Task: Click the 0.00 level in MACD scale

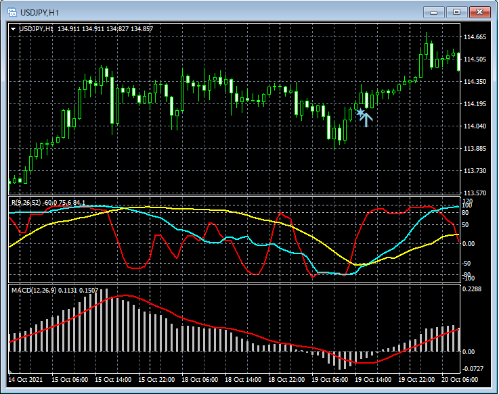Action: pyautogui.click(x=469, y=351)
